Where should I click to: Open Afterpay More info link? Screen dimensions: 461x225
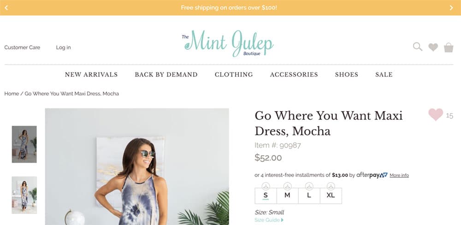click(x=399, y=175)
